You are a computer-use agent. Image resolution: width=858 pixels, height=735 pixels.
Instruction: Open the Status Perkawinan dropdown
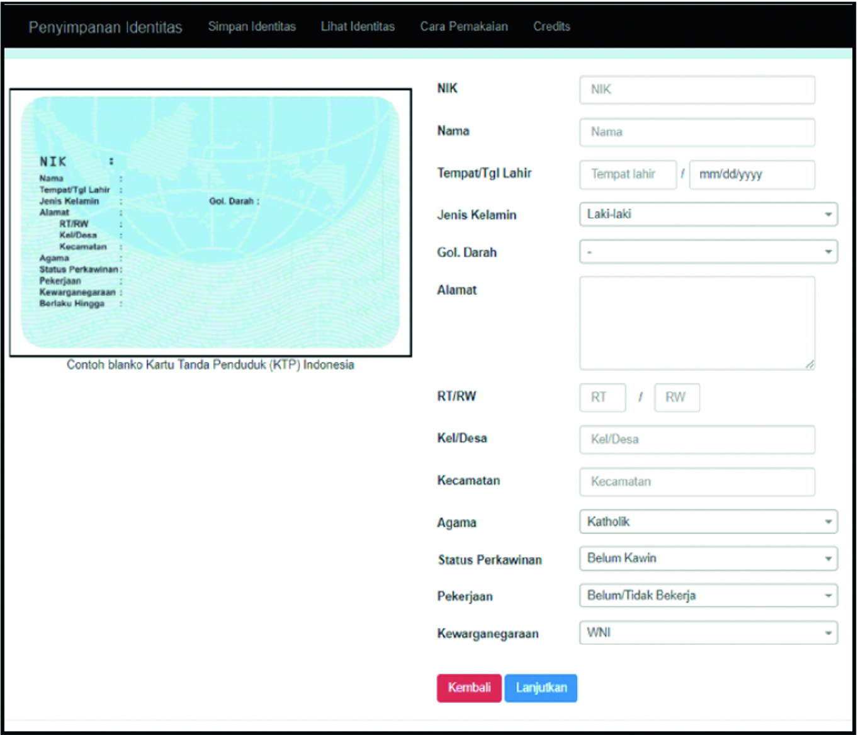click(708, 559)
